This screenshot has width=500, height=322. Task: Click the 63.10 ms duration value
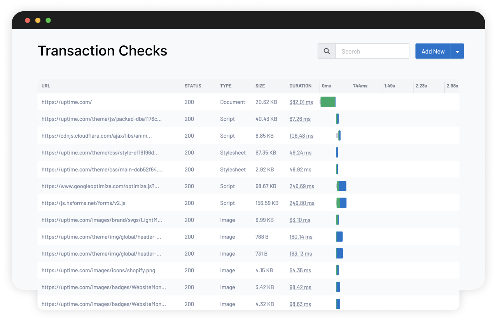click(300, 220)
